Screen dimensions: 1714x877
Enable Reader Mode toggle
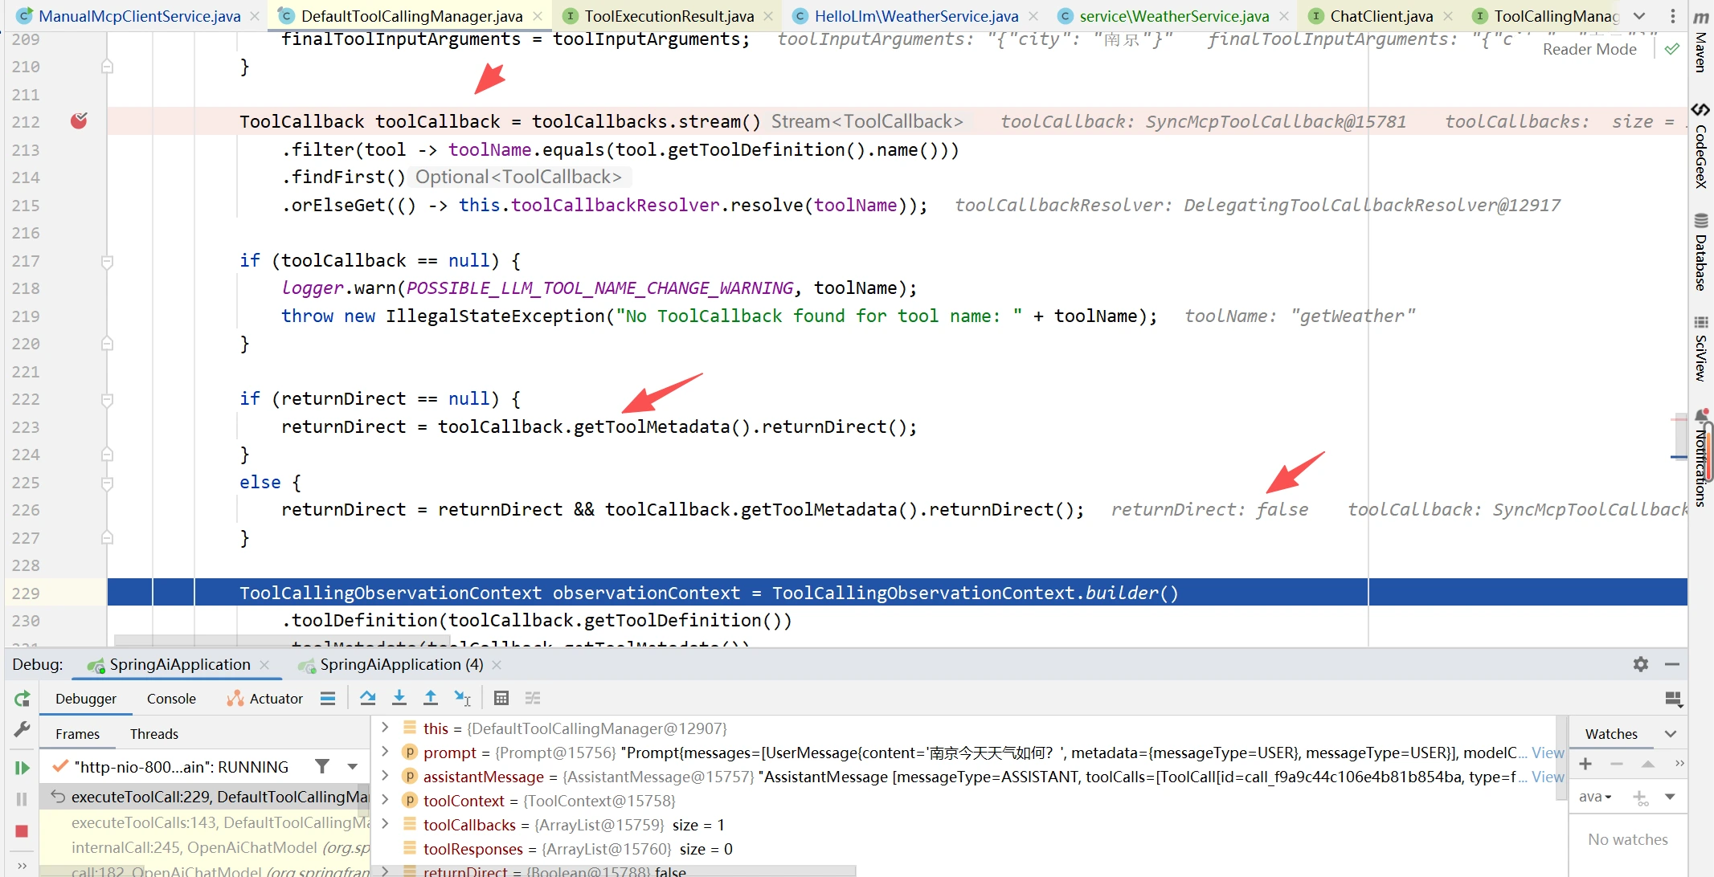[1589, 49]
